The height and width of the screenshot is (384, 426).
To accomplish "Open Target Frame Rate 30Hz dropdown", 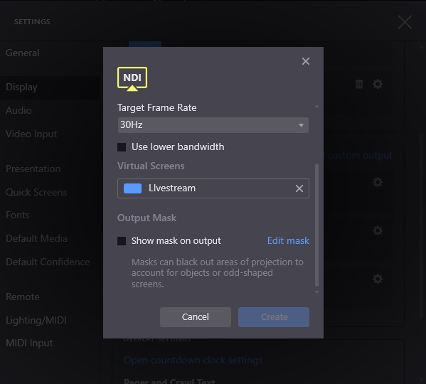I will [213, 125].
